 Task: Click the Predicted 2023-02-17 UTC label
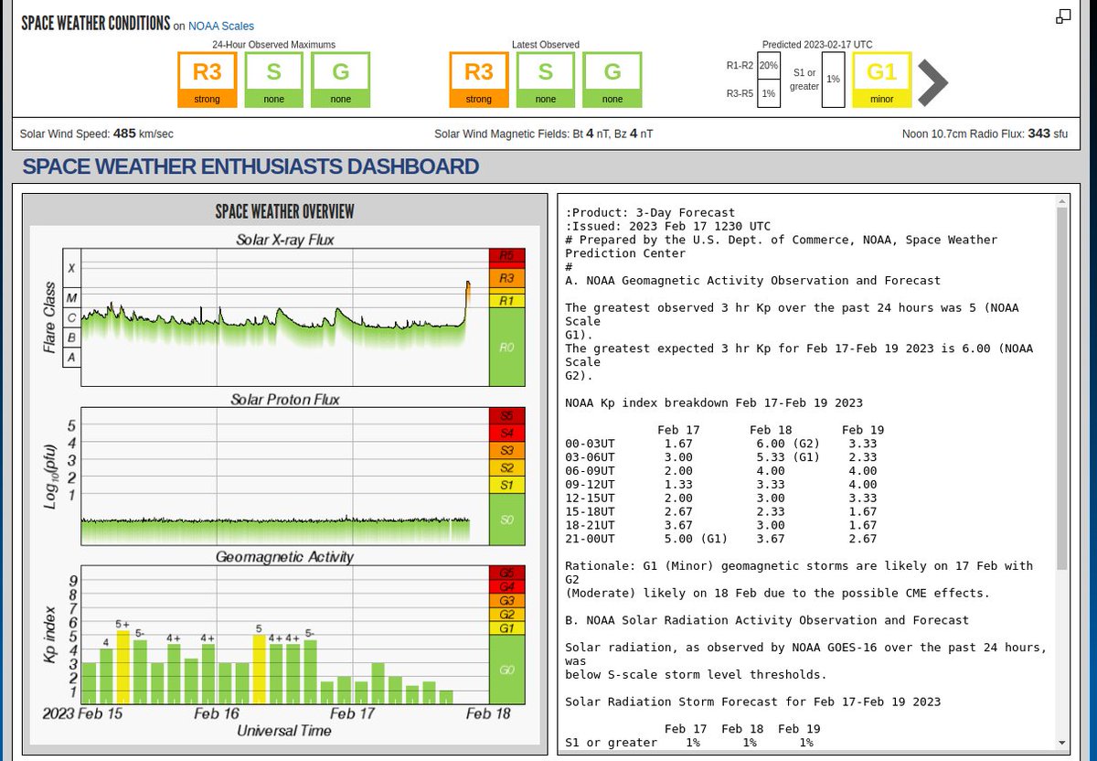pyautogui.click(x=817, y=44)
